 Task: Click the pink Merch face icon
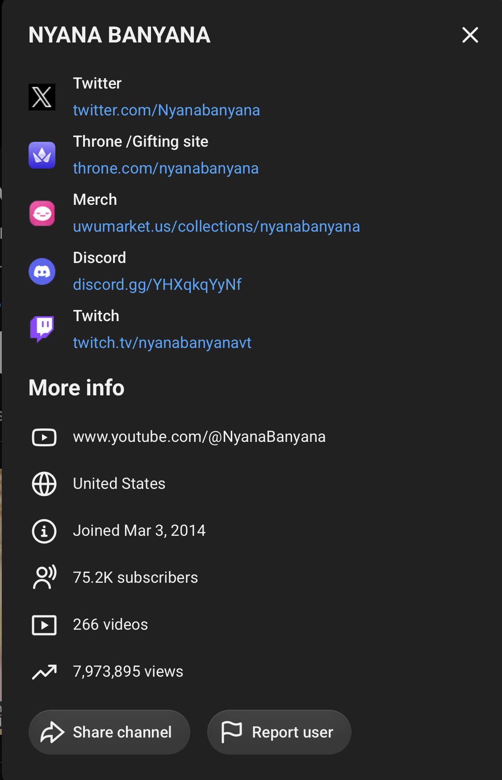point(42,213)
